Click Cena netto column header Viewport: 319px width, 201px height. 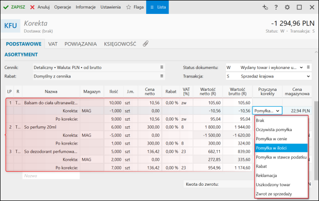pos(149,92)
